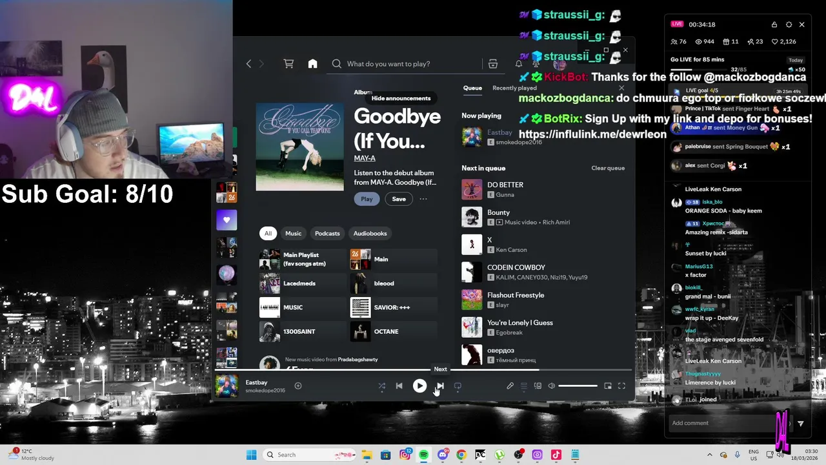
Task: Toggle shuffle in the player bar
Action: point(381,386)
